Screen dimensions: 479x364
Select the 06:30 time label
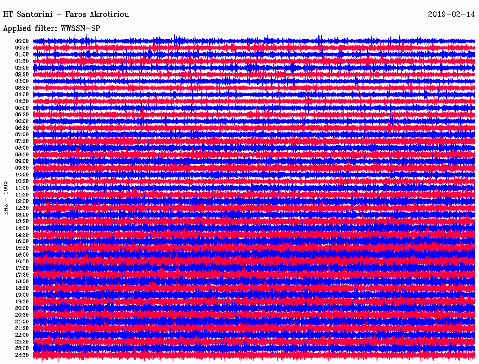22,128
